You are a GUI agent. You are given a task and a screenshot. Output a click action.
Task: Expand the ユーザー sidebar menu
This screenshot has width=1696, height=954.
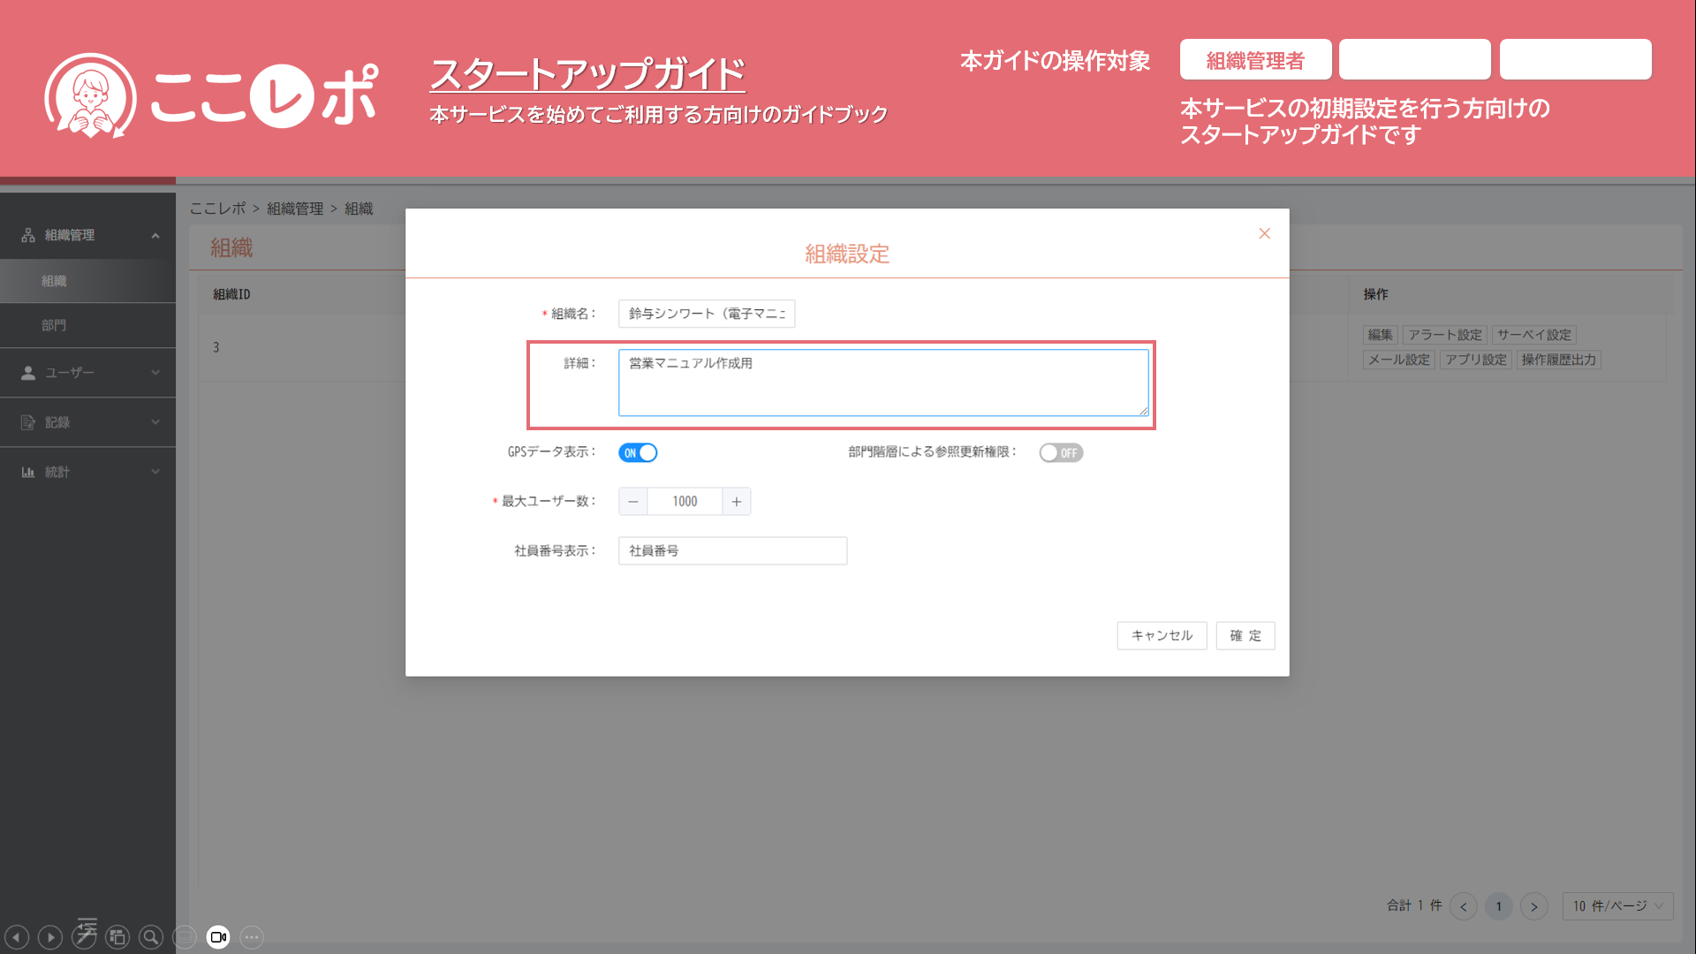point(88,373)
